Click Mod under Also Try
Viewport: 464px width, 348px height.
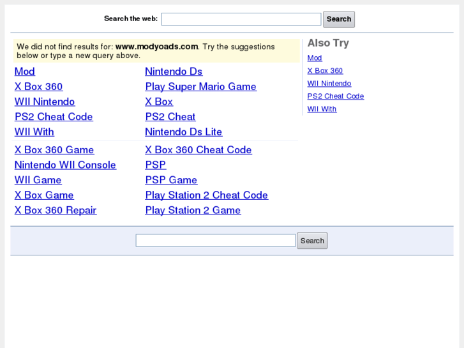pyautogui.click(x=315, y=58)
